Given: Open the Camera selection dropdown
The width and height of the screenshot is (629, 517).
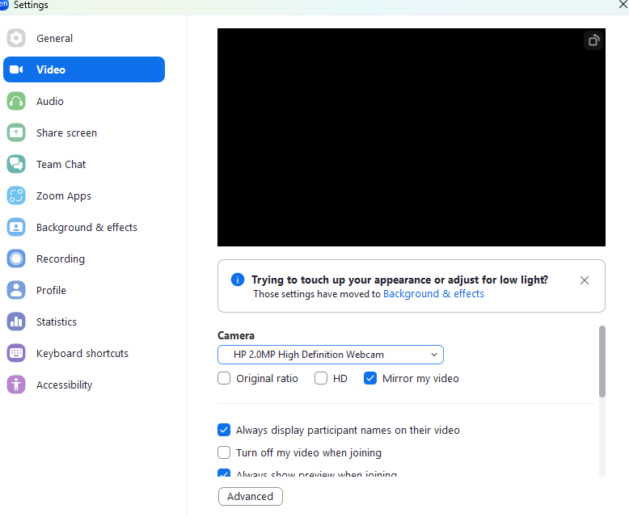Looking at the screenshot, I should coord(331,355).
